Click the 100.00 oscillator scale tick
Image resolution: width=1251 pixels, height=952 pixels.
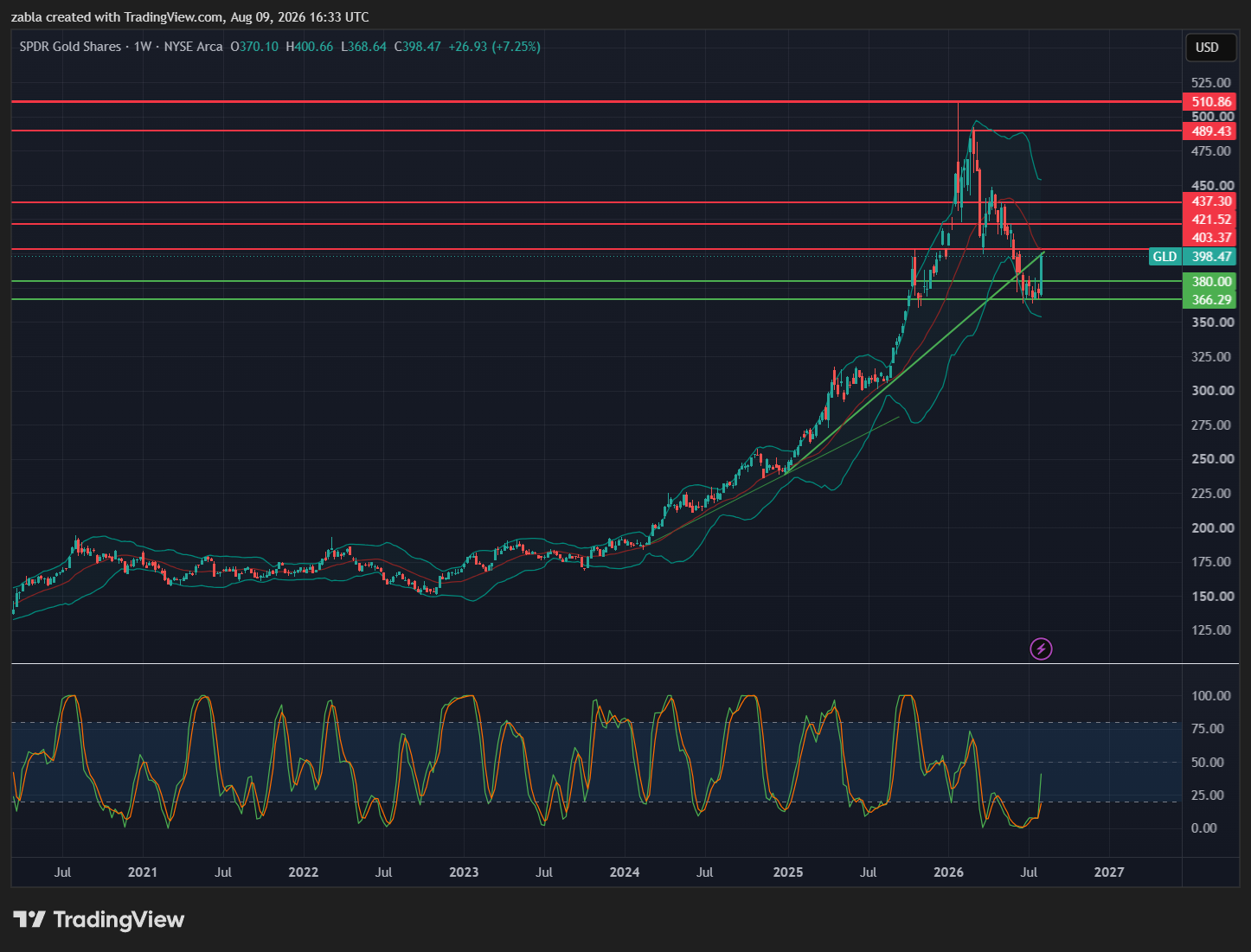click(1211, 696)
